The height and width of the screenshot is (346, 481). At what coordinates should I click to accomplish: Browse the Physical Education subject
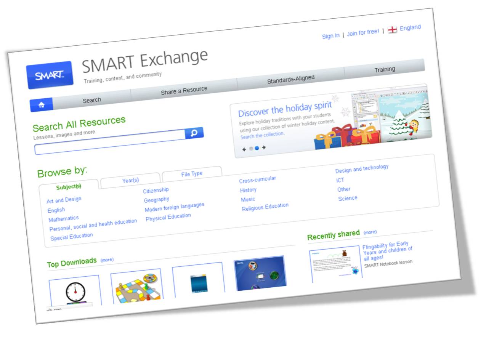168,217
